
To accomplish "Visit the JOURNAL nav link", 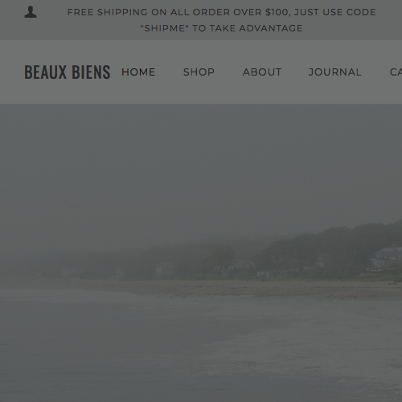I will click(x=335, y=72).
